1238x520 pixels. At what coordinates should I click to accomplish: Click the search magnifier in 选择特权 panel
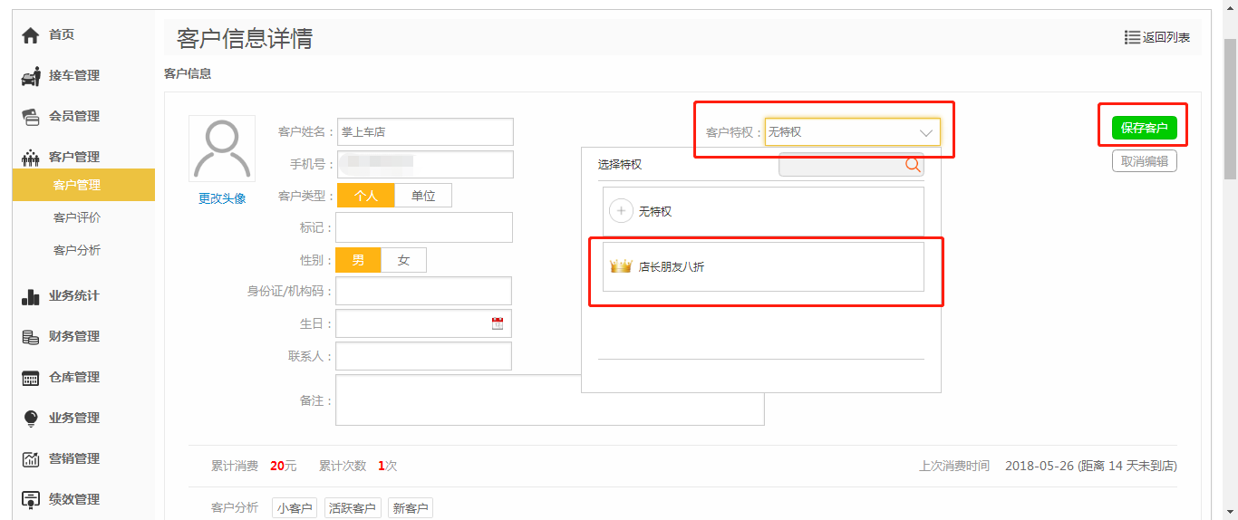pos(913,165)
